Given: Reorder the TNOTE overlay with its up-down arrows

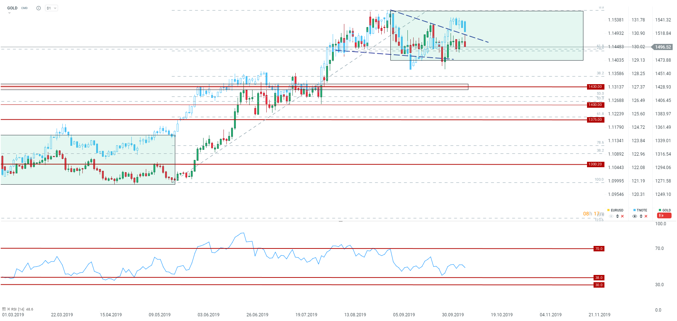Looking at the screenshot, I should [x=641, y=216].
